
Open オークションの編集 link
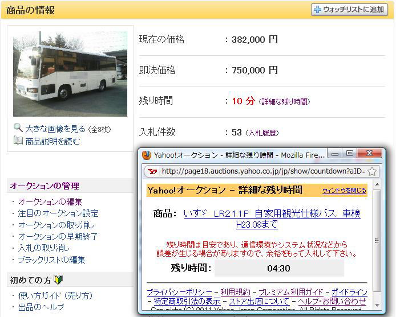(50, 201)
